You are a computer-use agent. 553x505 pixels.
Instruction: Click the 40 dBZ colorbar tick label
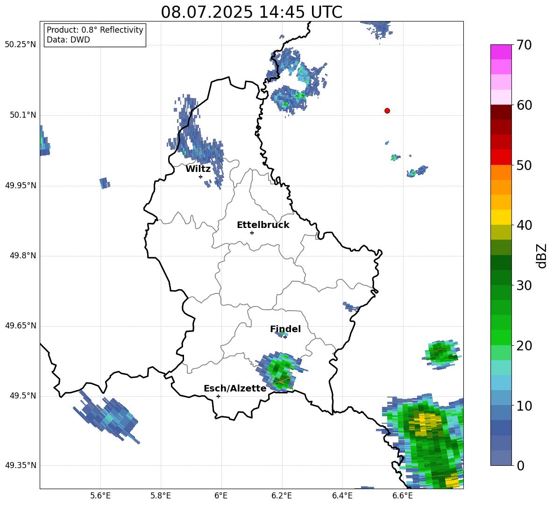pos(524,225)
